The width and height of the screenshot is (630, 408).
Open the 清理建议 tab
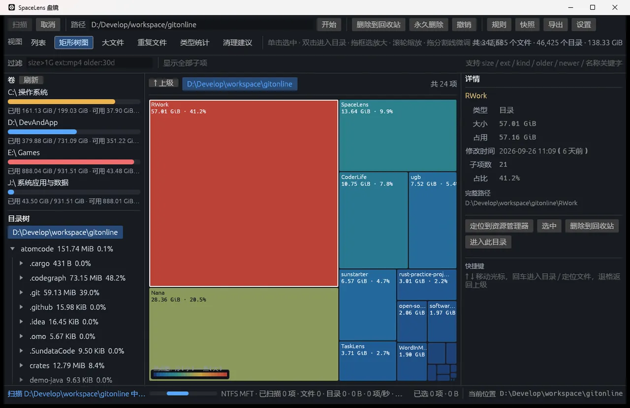click(237, 43)
